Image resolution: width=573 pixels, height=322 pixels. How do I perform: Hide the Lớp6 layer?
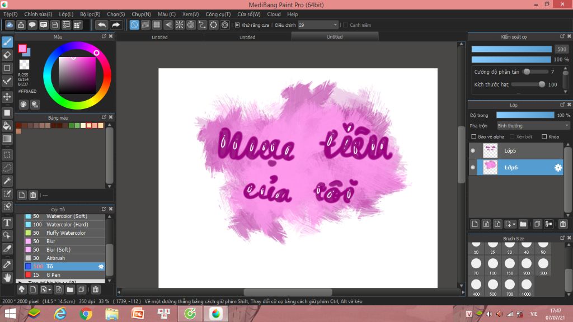473,167
